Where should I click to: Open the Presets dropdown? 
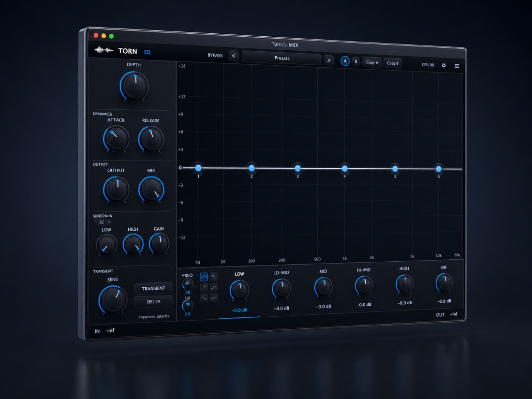(281, 58)
